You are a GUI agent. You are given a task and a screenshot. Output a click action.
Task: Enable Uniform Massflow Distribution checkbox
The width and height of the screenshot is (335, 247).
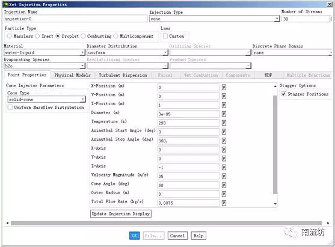tap(10, 107)
